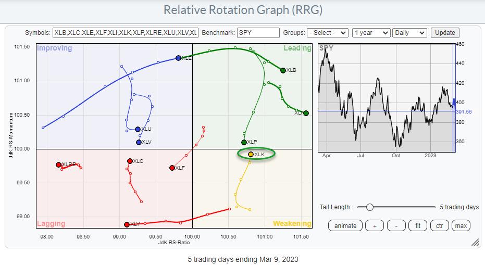Viewport: 485px width, 265px height.
Task: Select the XLB sector marker
Action: (283, 70)
